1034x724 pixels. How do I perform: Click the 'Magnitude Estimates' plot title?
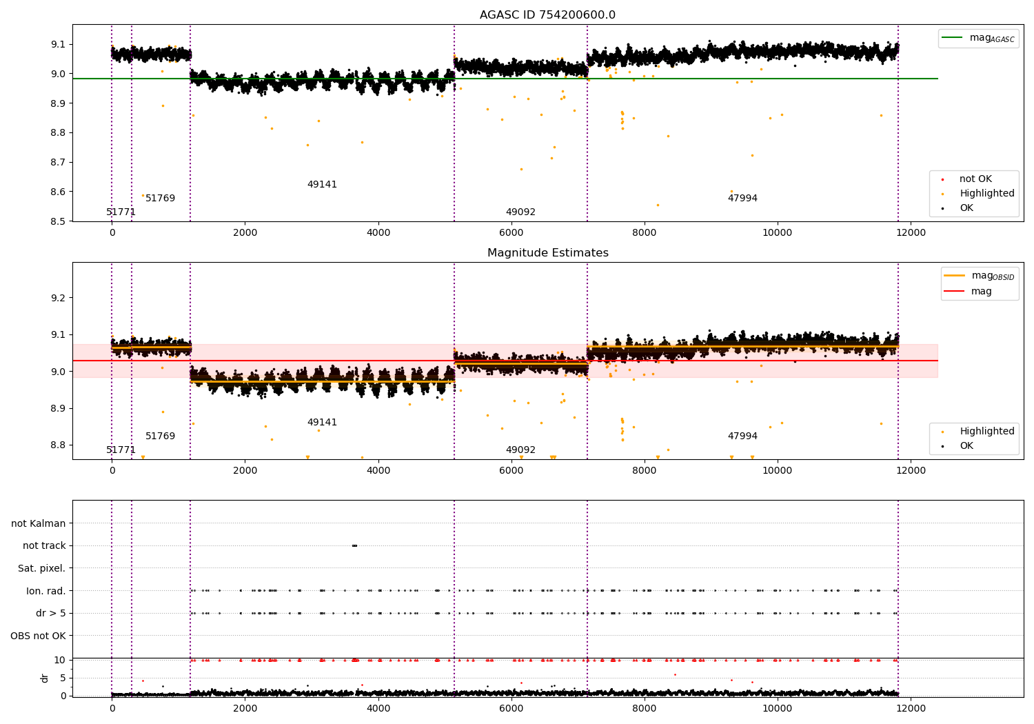(x=547, y=253)
